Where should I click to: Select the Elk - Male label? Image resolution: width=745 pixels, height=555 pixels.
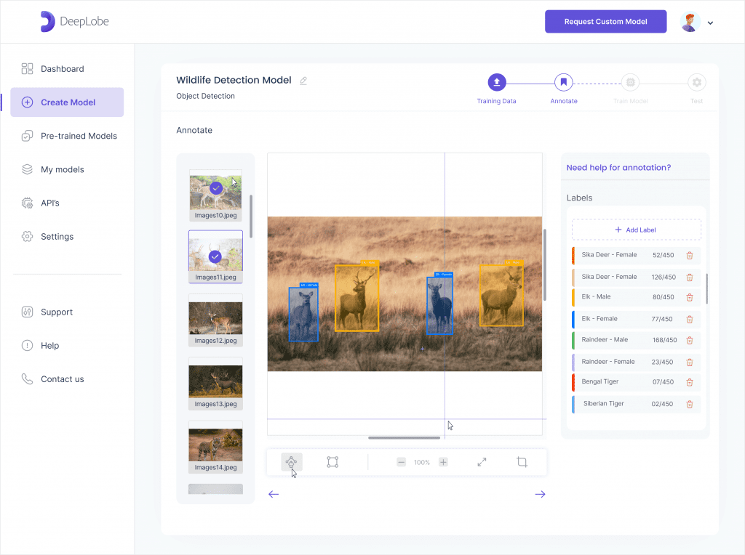coord(636,297)
